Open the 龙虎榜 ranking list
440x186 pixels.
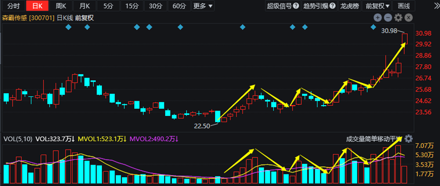point(349,6)
